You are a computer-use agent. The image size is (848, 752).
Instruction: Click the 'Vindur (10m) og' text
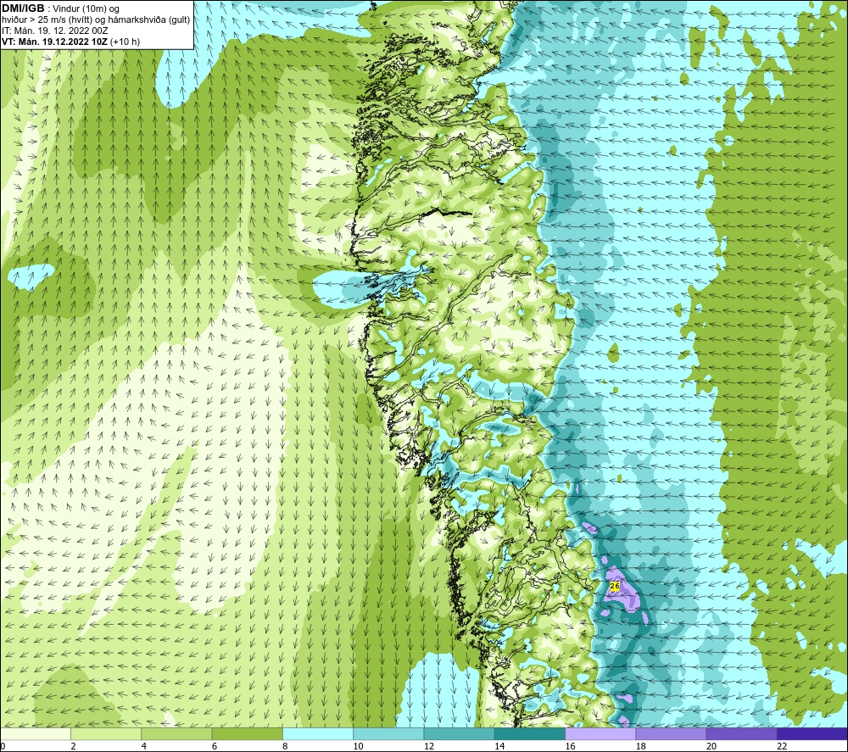(x=87, y=8)
